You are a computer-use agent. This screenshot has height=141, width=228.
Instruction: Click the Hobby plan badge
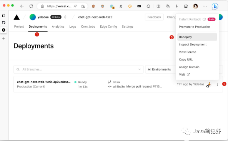[56, 17]
